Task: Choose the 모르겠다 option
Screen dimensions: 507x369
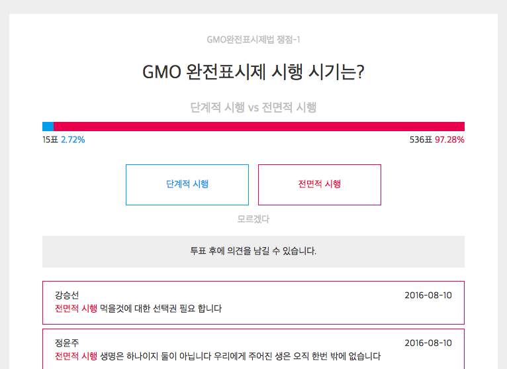Action: 253,219
